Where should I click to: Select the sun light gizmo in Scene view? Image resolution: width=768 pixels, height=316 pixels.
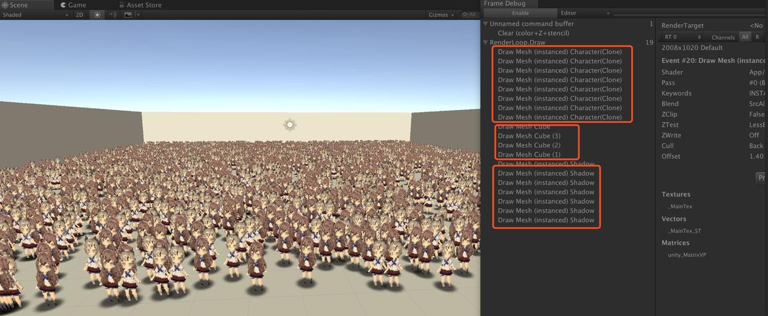(x=290, y=125)
